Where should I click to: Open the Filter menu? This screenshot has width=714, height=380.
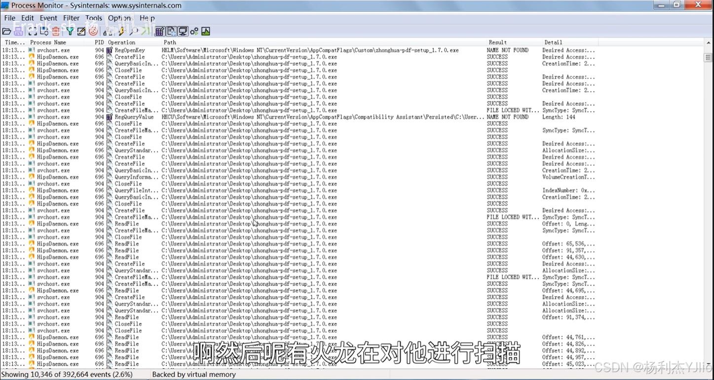(x=71, y=18)
